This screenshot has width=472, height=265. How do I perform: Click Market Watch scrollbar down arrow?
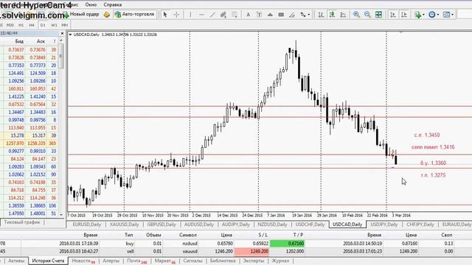coord(61,214)
